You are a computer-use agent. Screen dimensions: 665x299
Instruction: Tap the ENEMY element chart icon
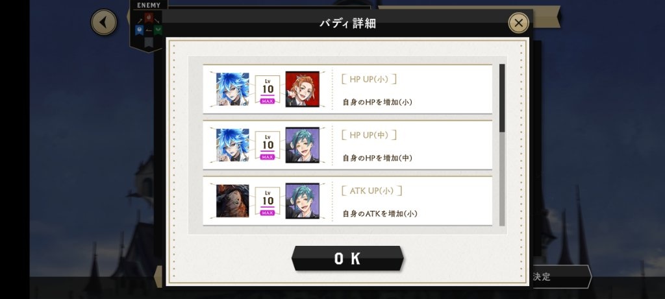click(x=149, y=26)
